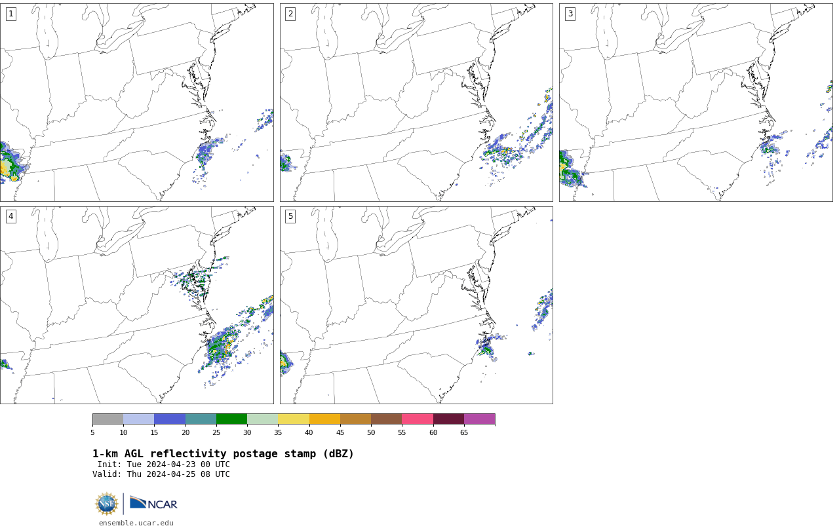This screenshot has height=530, width=839.
Task: Click the colorbar tick label '20'
Action: click(x=185, y=432)
